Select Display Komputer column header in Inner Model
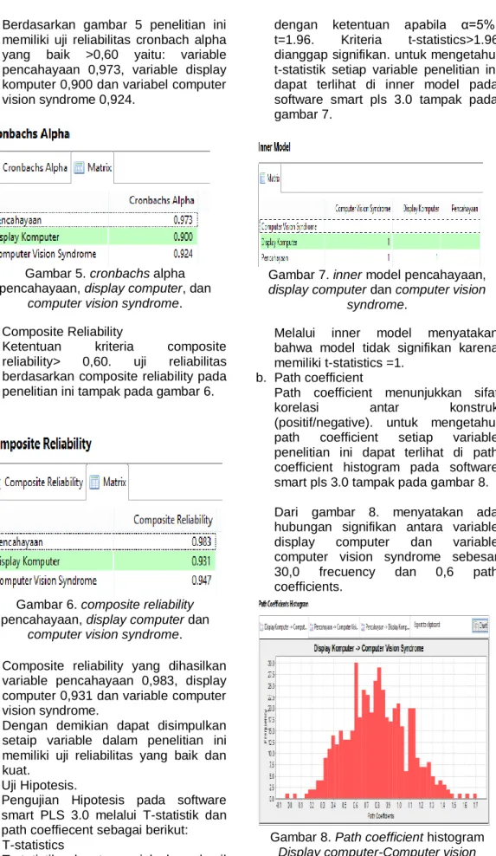The image size is (496, 856). [422, 209]
